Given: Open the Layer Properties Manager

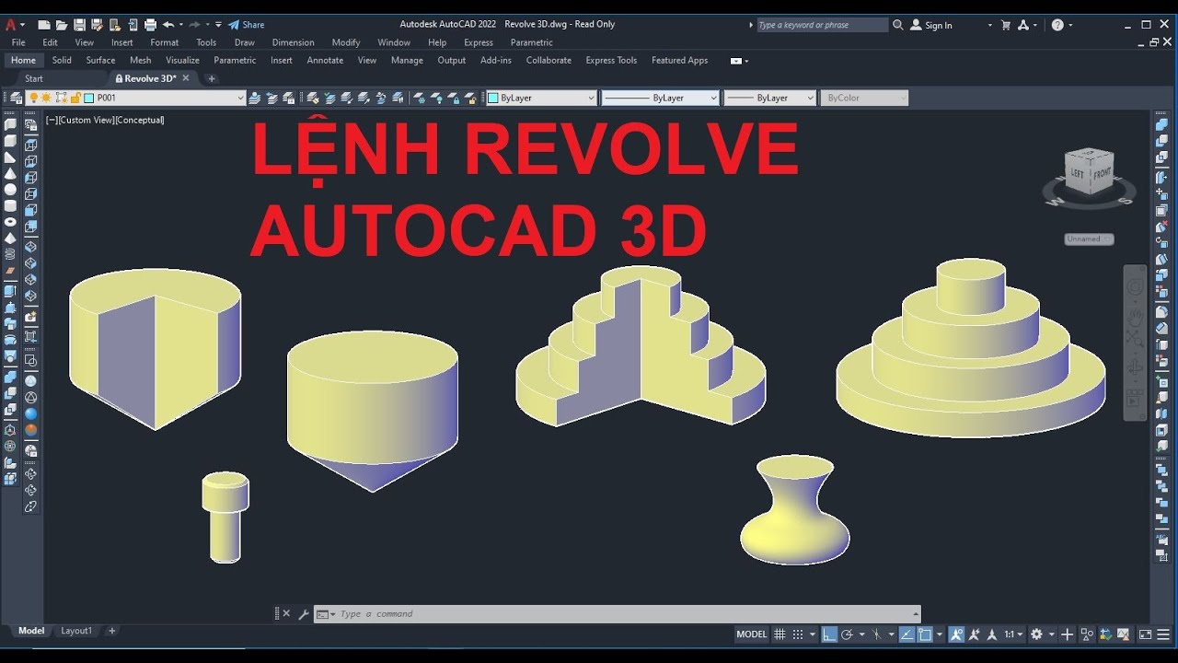Looking at the screenshot, I should coord(16,98).
